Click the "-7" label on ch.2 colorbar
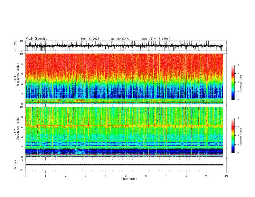Viewport: 255px width, 197px height. coord(237,153)
